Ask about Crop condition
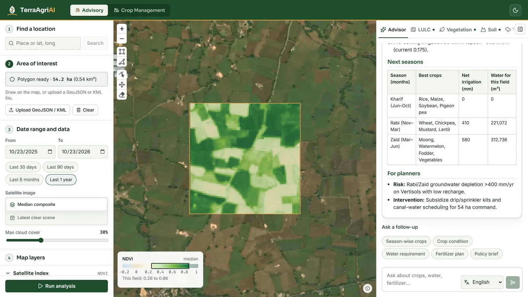Viewport: 528px width, 297px height. 452,241
